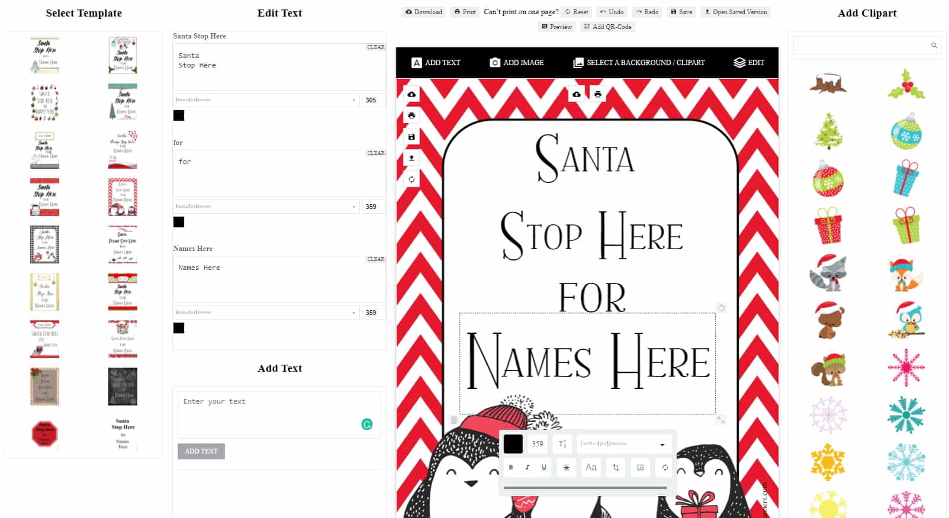Click the clipart search field
Viewport: 949px width, 518px height.
coord(867,45)
